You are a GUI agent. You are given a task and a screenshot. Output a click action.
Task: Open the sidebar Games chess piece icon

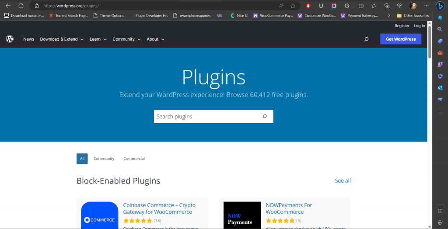coord(440,65)
